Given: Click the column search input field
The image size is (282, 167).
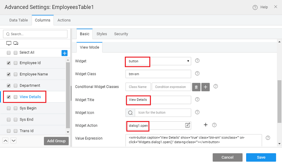Looking at the screenshot, I should tap(35, 34).
